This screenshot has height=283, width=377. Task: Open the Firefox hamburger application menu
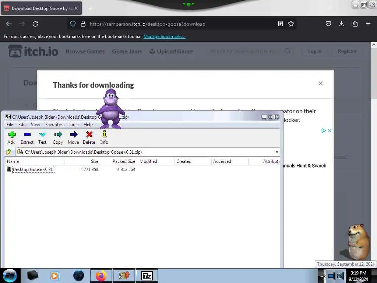368,24
